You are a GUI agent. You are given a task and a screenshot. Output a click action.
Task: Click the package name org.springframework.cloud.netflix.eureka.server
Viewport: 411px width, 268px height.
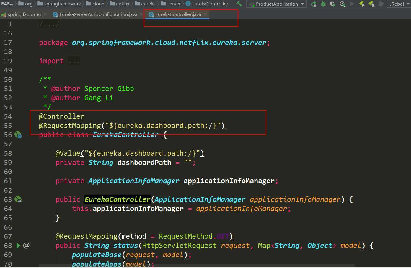click(x=169, y=43)
